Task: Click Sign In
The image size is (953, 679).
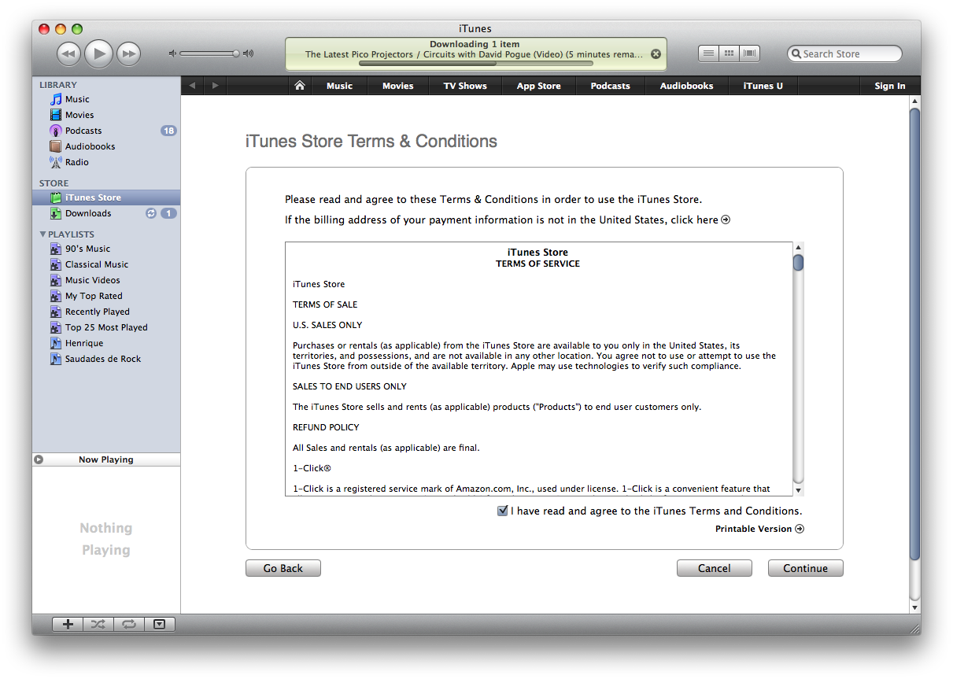Action: click(x=889, y=86)
